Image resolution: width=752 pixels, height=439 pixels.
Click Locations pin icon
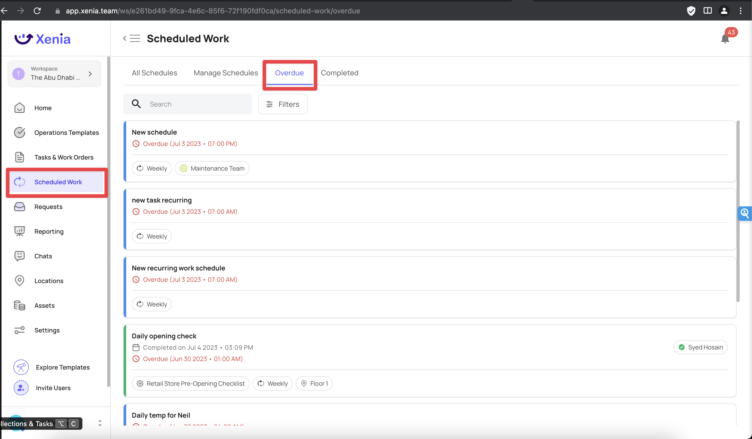click(x=19, y=281)
